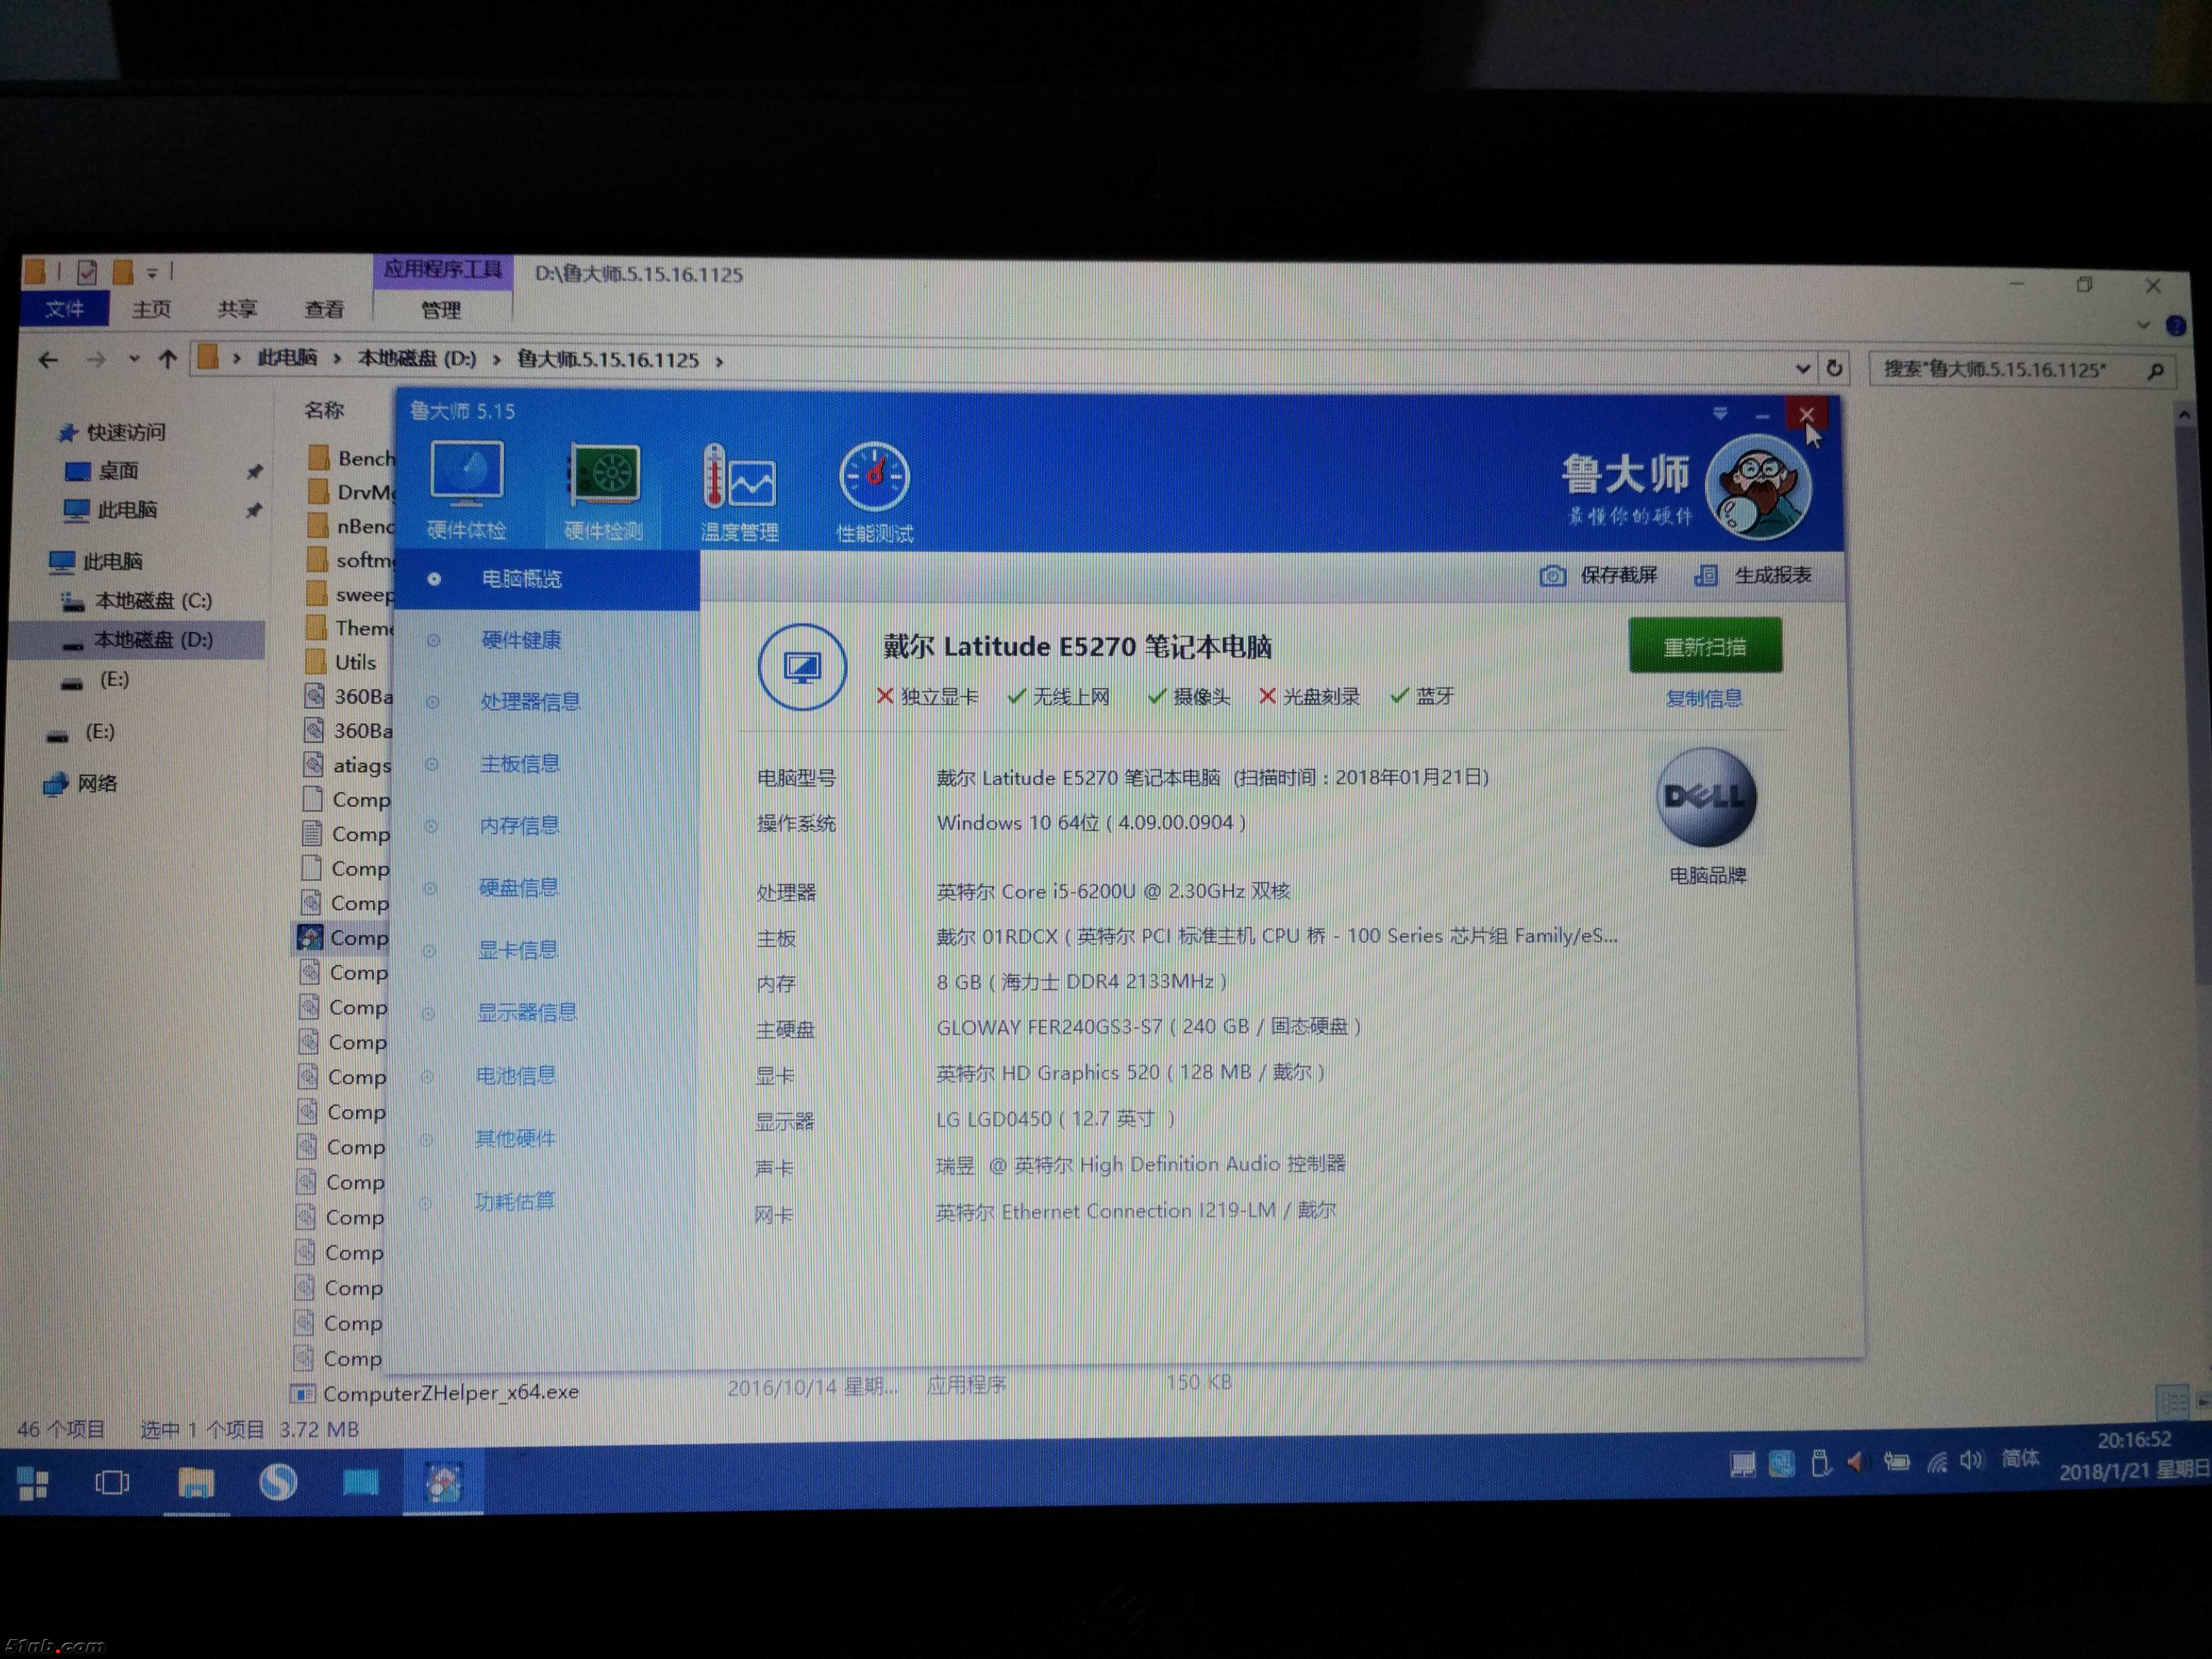
Task: Click the computer overview monitor icon
Action: coord(802,667)
